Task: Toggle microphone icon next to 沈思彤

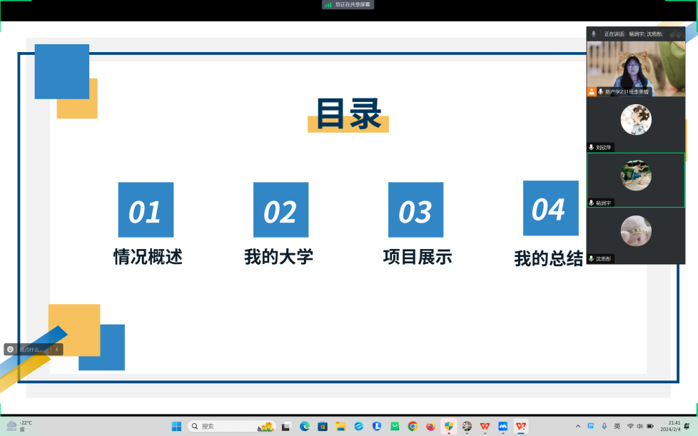Action: click(591, 259)
